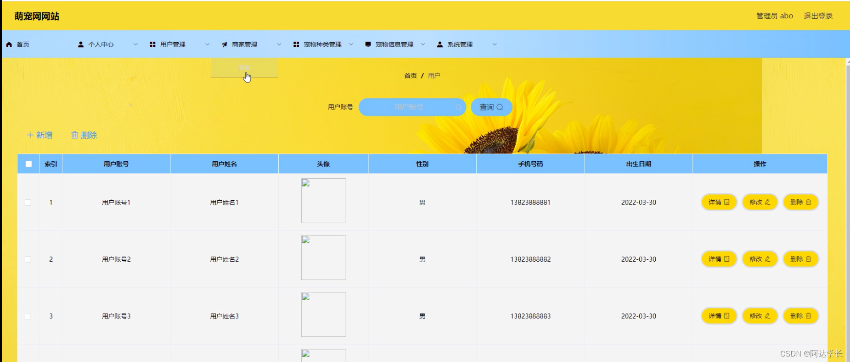Check the row checkbox for 用户账号1
This screenshot has height=362, width=850.
(x=28, y=203)
